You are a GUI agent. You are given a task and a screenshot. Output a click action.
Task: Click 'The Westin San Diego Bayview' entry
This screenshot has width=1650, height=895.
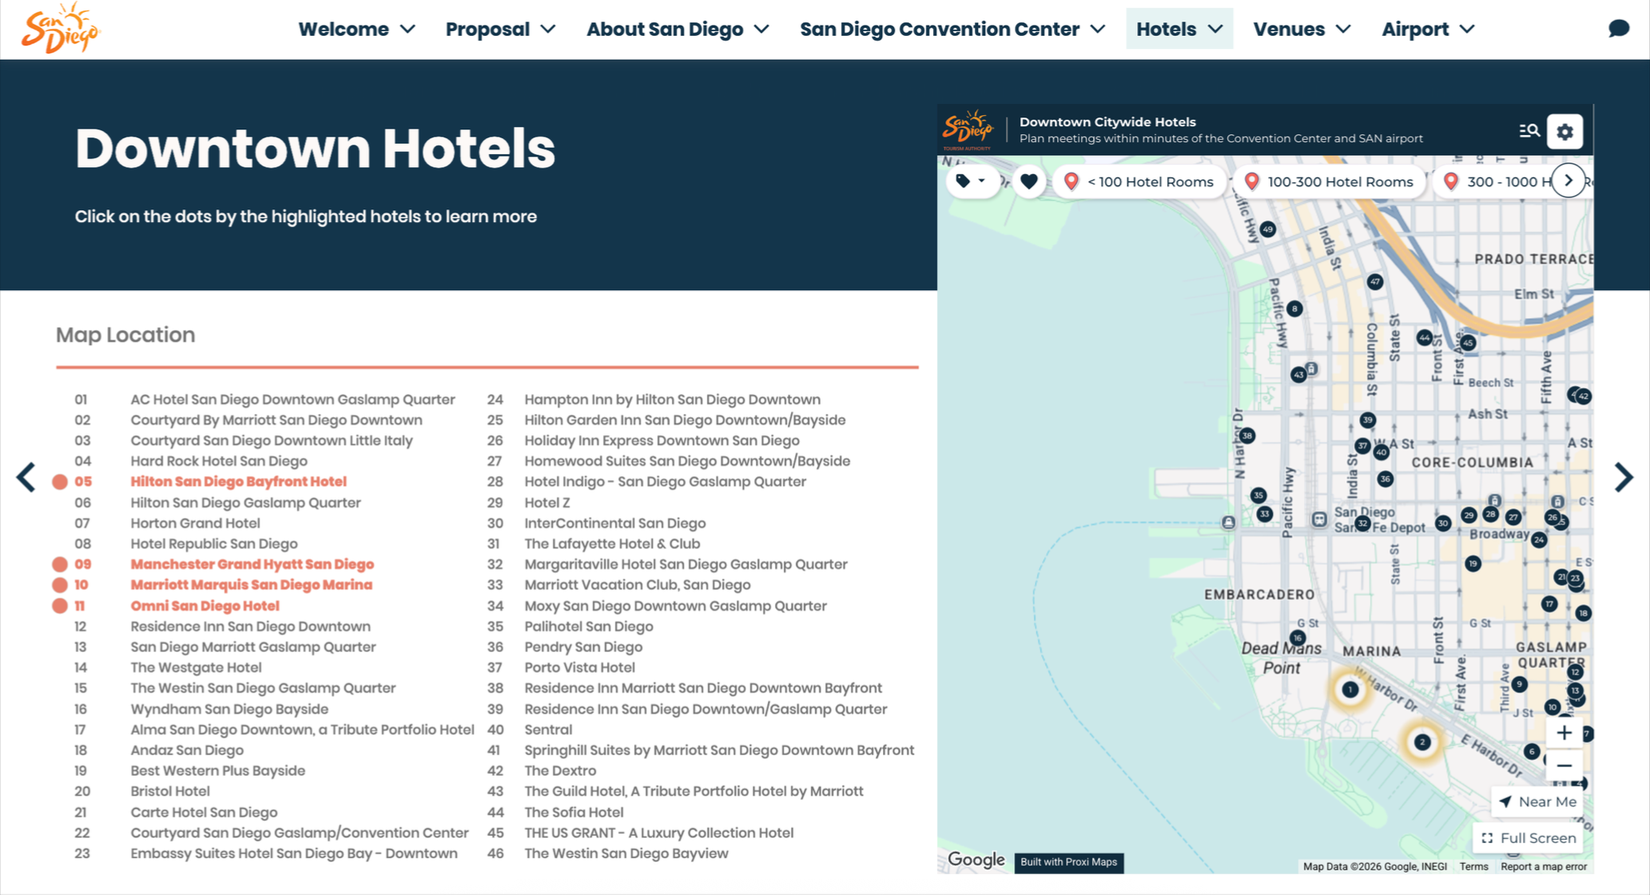click(626, 853)
